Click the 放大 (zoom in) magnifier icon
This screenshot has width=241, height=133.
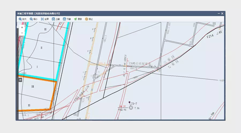coord(20,19)
